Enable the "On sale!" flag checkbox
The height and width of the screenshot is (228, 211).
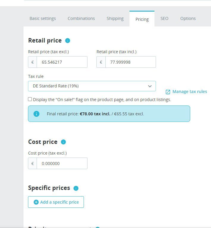(x=30, y=99)
